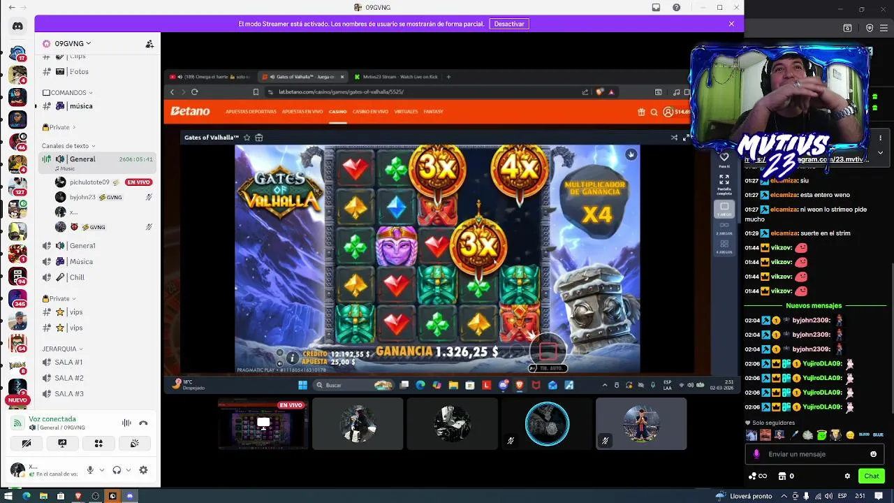
Task: Open Brave browser from bottom taskbar
Action: 78,496
